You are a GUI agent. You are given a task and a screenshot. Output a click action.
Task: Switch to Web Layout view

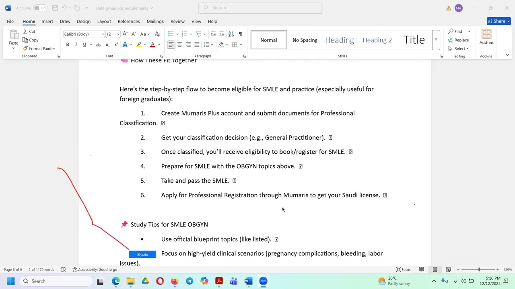pos(448,269)
